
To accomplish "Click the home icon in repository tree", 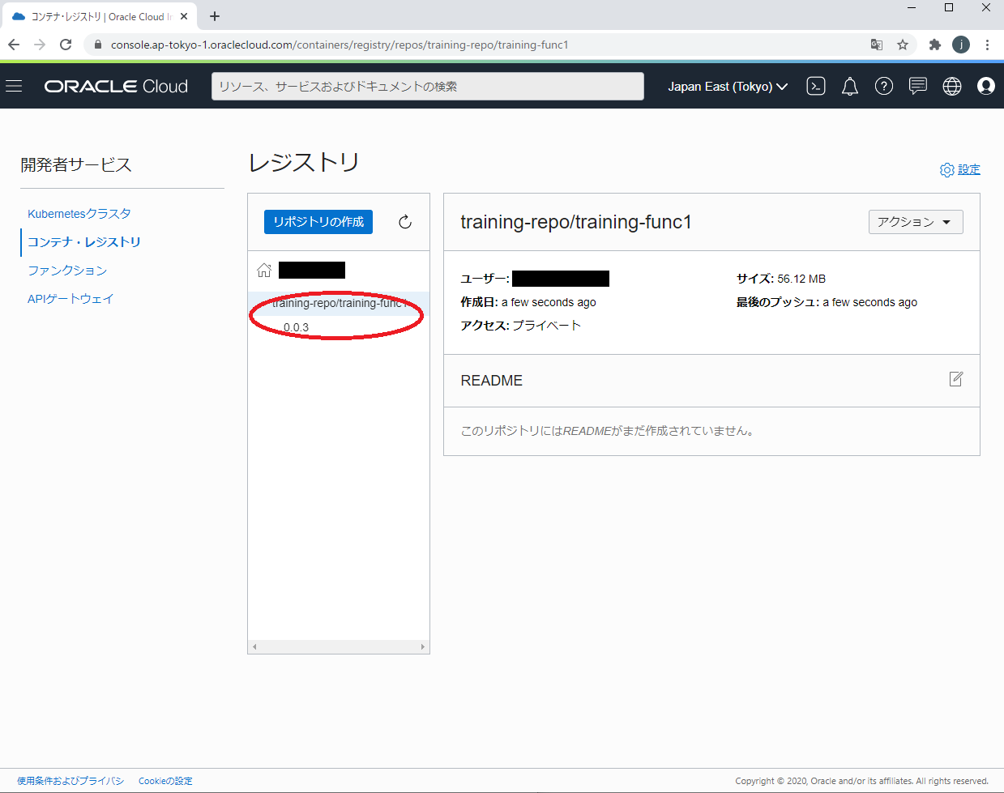I will pos(264,270).
